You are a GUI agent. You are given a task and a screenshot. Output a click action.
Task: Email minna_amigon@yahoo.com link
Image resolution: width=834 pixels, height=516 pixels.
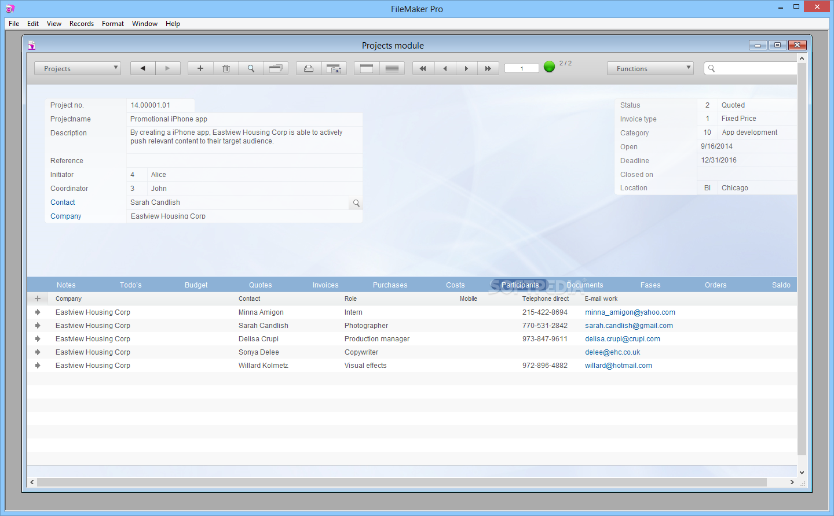tap(630, 312)
